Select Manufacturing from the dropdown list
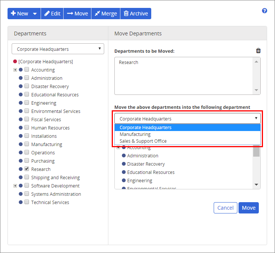 pos(135,134)
